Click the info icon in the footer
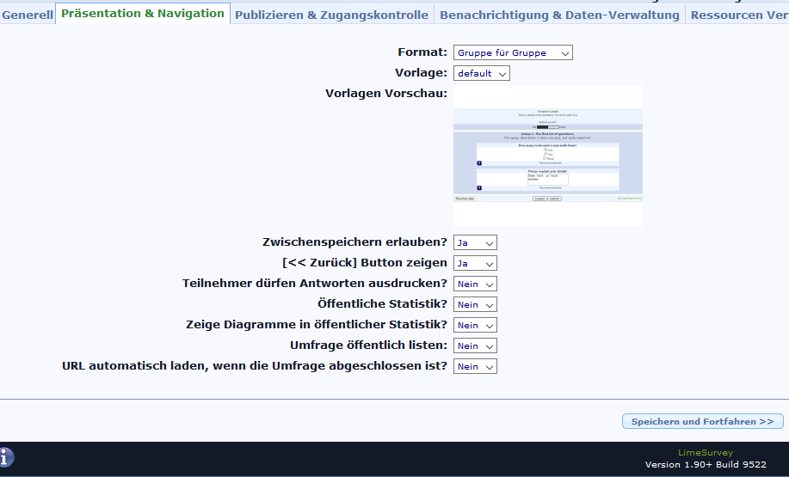Image resolution: width=789 pixels, height=477 pixels. pyautogui.click(x=7, y=456)
